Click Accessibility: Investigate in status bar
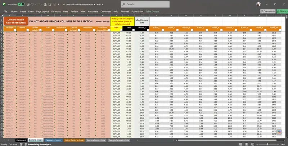 38,144
